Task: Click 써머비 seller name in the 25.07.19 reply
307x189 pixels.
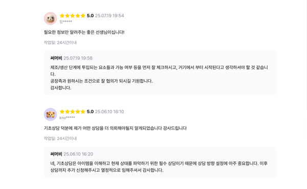Action: (56, 58)
